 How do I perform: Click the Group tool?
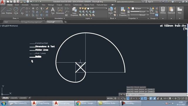[x=152, y=11]
